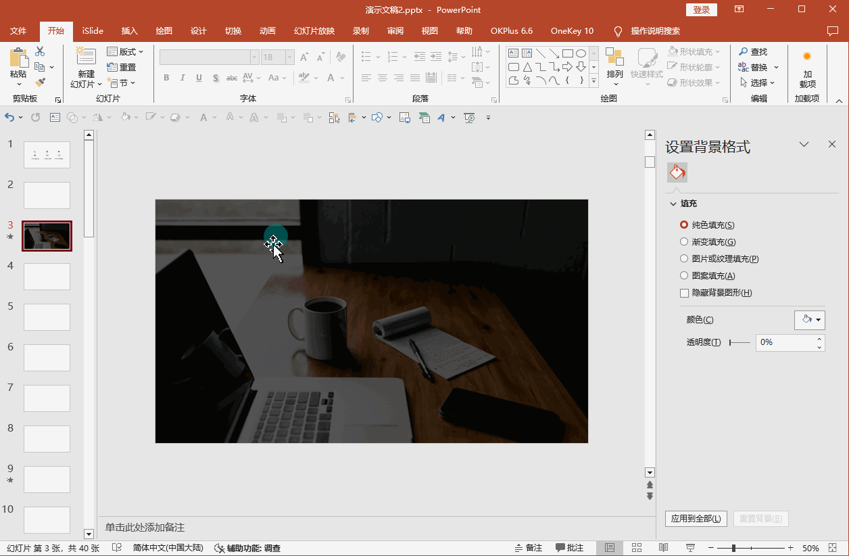
Task: Open the font size combo box
Action: [x=279, y=57]
